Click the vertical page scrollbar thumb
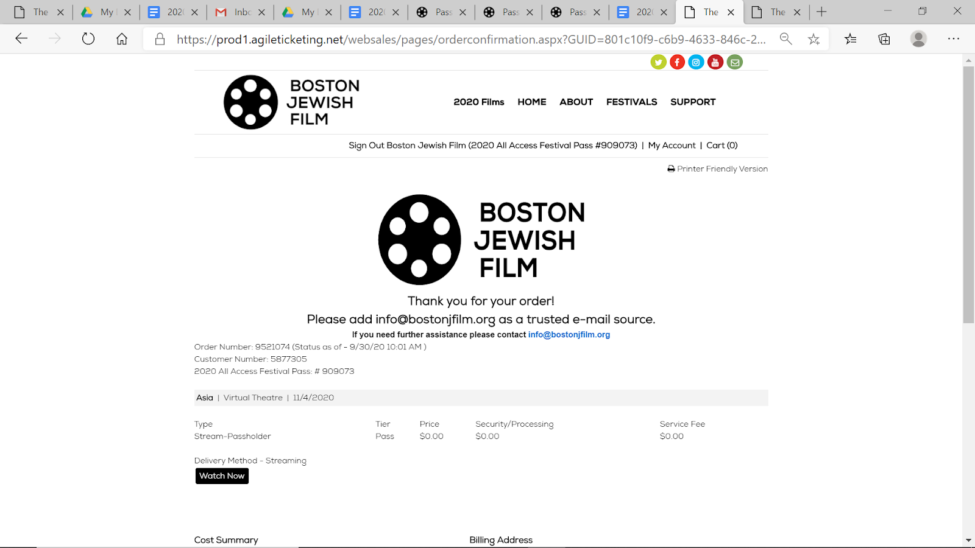975x548 pixels. [968, 195]
